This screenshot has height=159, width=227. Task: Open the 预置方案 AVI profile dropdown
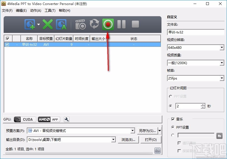click(132, 131)
